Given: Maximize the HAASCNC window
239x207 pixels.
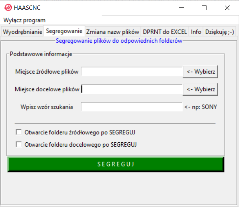Looking at the screenshot, I should [x=204, y=8].
